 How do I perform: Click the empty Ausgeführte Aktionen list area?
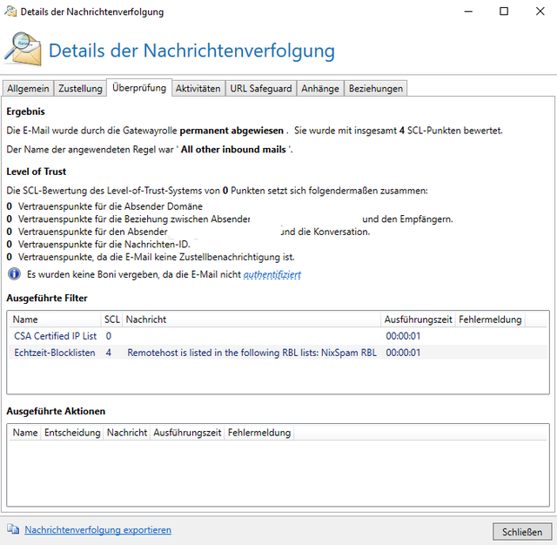pos(278,473)
